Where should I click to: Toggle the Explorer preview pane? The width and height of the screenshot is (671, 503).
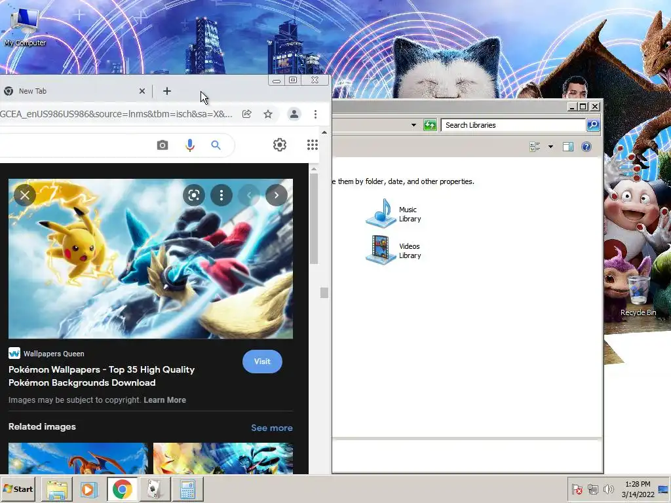point(568,147)
